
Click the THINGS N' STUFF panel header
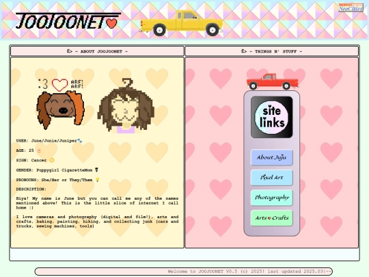(x=271, y=51)
